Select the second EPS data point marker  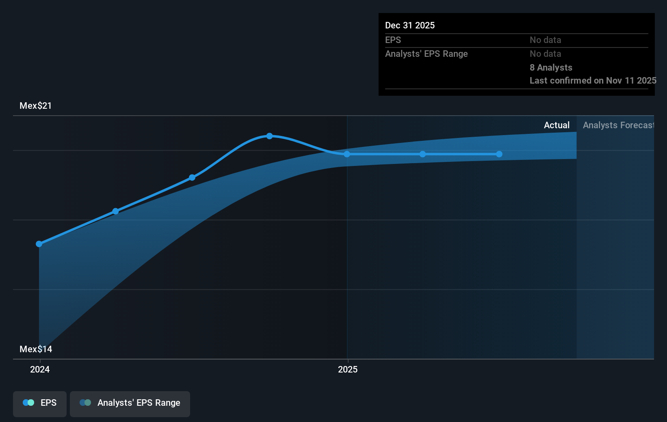[115, 211]
